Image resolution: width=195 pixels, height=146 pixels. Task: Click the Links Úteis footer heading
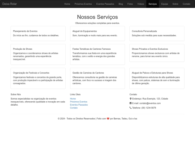pos(75,94)
